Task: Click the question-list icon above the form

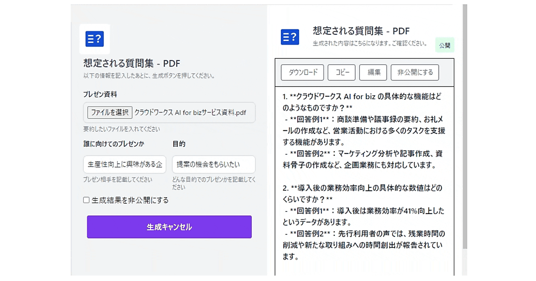Action: [x=95, y=39]
